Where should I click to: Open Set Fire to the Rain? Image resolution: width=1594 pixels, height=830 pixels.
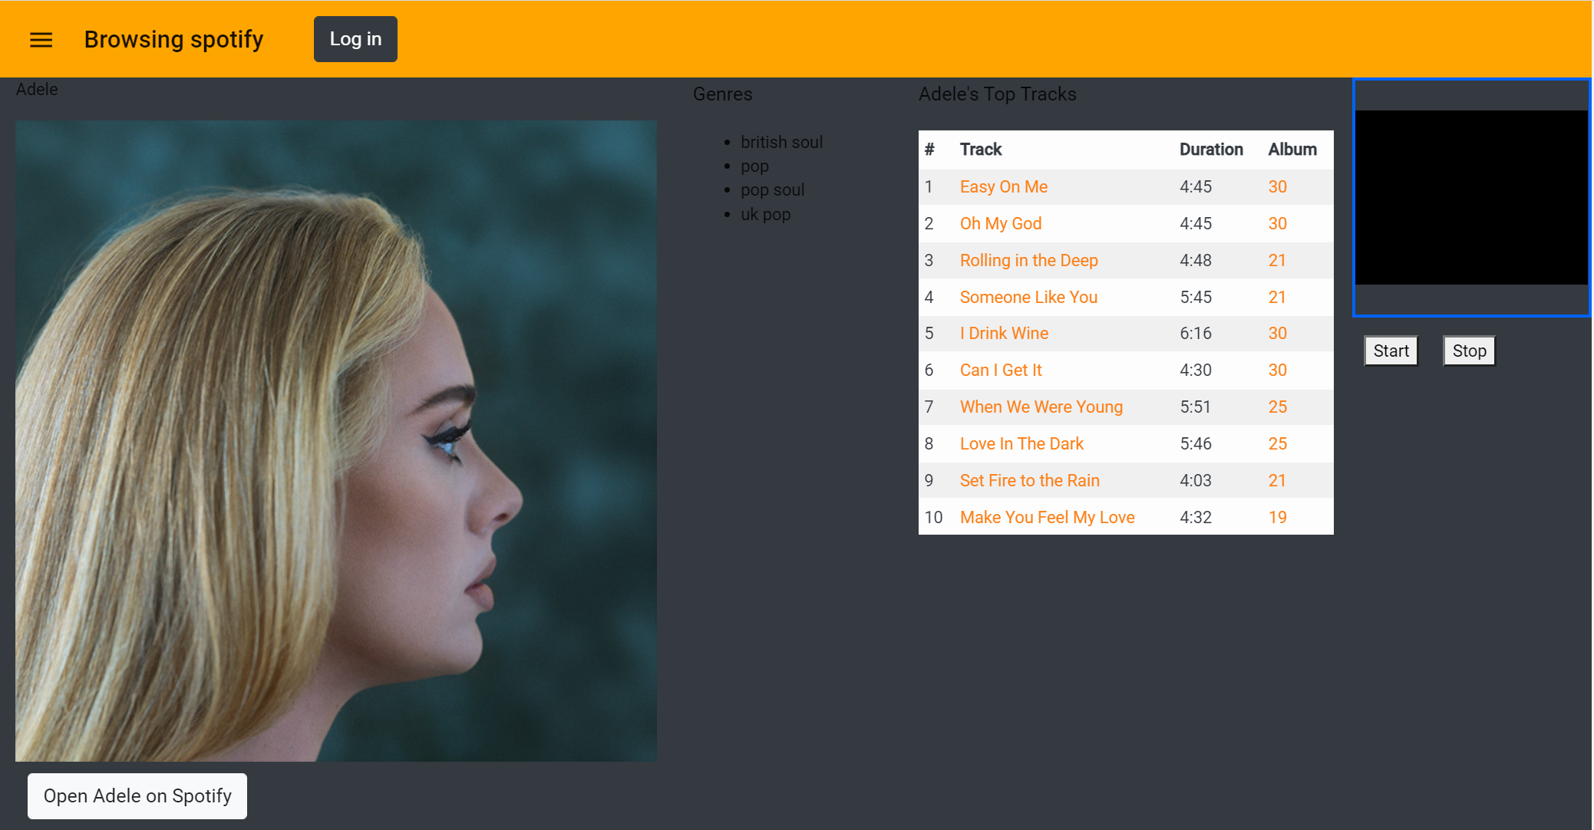tap(1029, 480)
